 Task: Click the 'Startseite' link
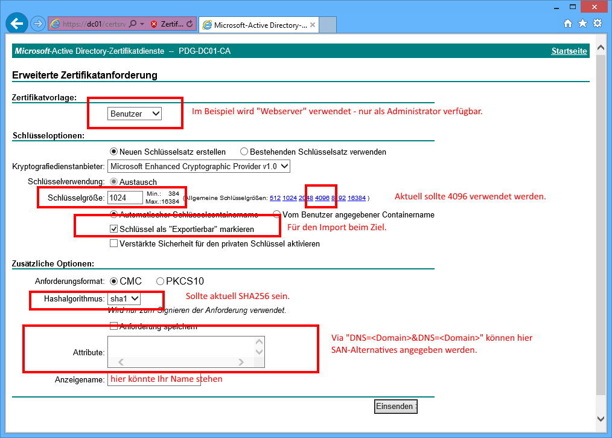pyautogui.click(x=569, y=51)
